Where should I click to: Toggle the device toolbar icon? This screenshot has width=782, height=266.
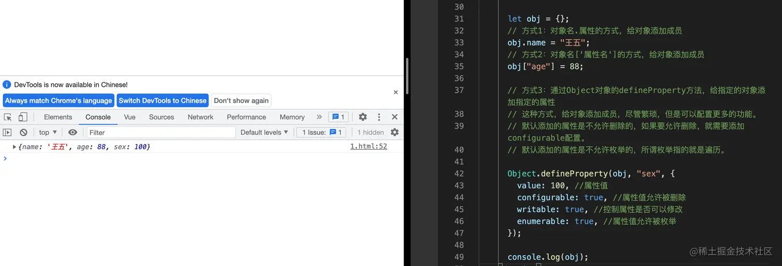click(23, 117)
